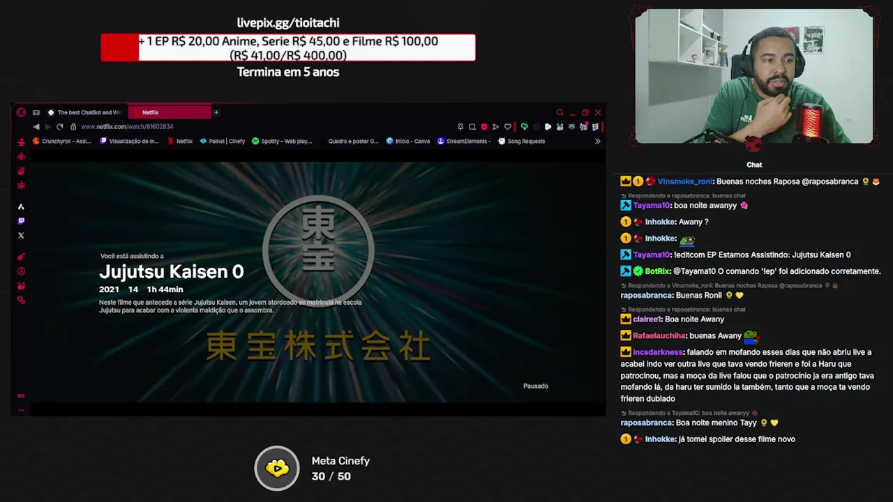Screen dimensions: 893x502
Task: Click username BotRix in chat
Action: [657, 271]
